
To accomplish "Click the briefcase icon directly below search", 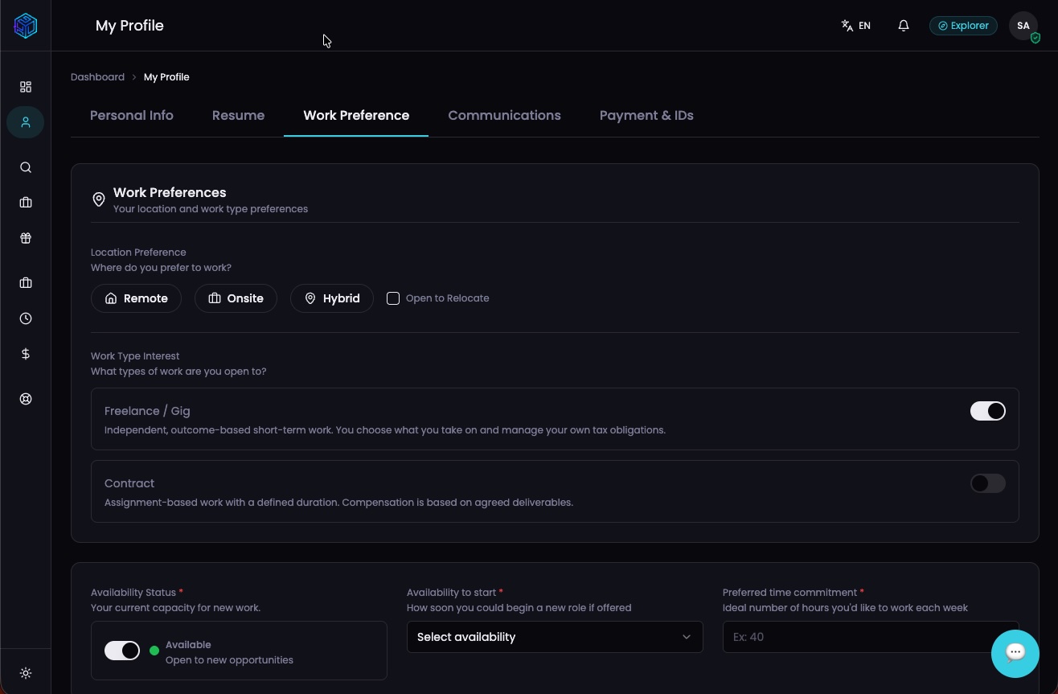I will tap(26, 203).
